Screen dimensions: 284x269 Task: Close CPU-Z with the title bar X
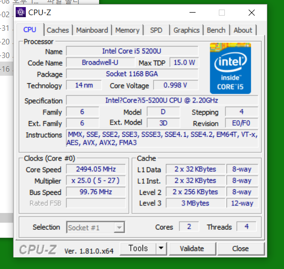(x=252, y=13)
